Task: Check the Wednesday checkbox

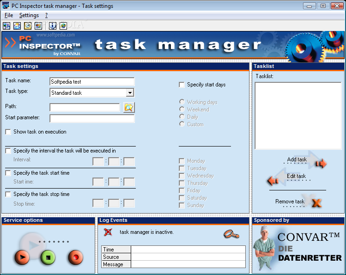Action: pos(182,176)
